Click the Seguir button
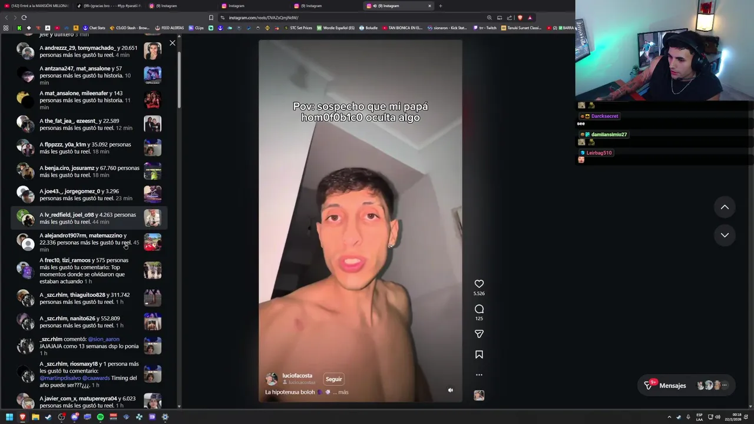The height and width of the screenshot is (424, 754). click(x=333, y=379)
